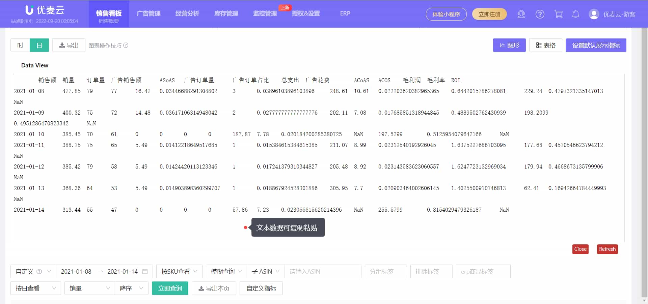Click the 自定义指标 button
The height and width of the screenshot is (304, 648).
point(261,288)
